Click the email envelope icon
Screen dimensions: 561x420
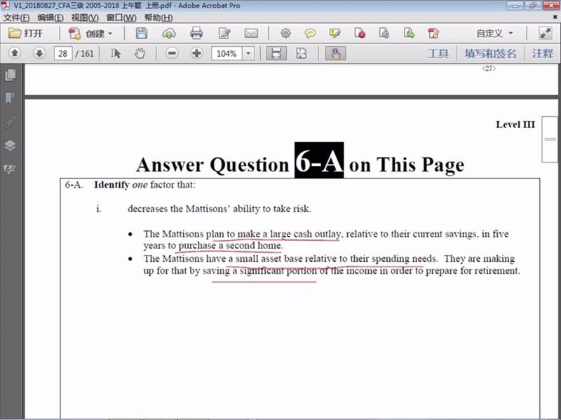[x=250, y=33]
